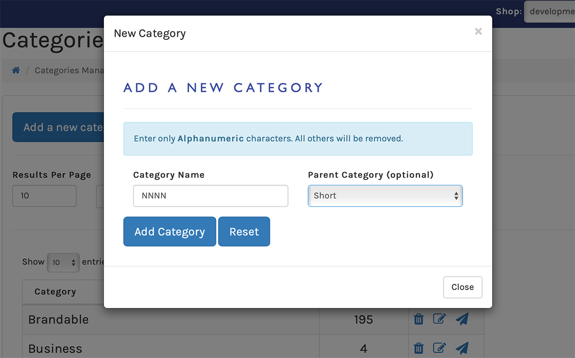The width and height of the screenshot is (575, 358).
Task: Click the paper plane icon for Brandable
Action: click(462, 319)
